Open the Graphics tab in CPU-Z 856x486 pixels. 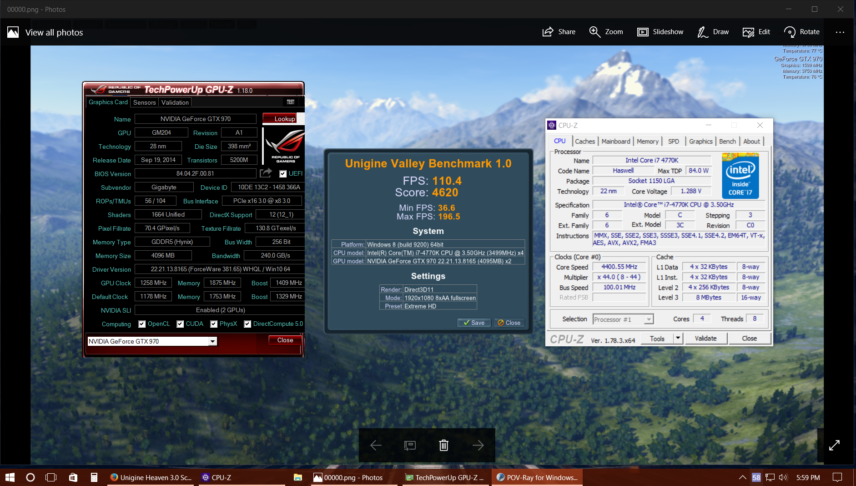pos(701,142)
